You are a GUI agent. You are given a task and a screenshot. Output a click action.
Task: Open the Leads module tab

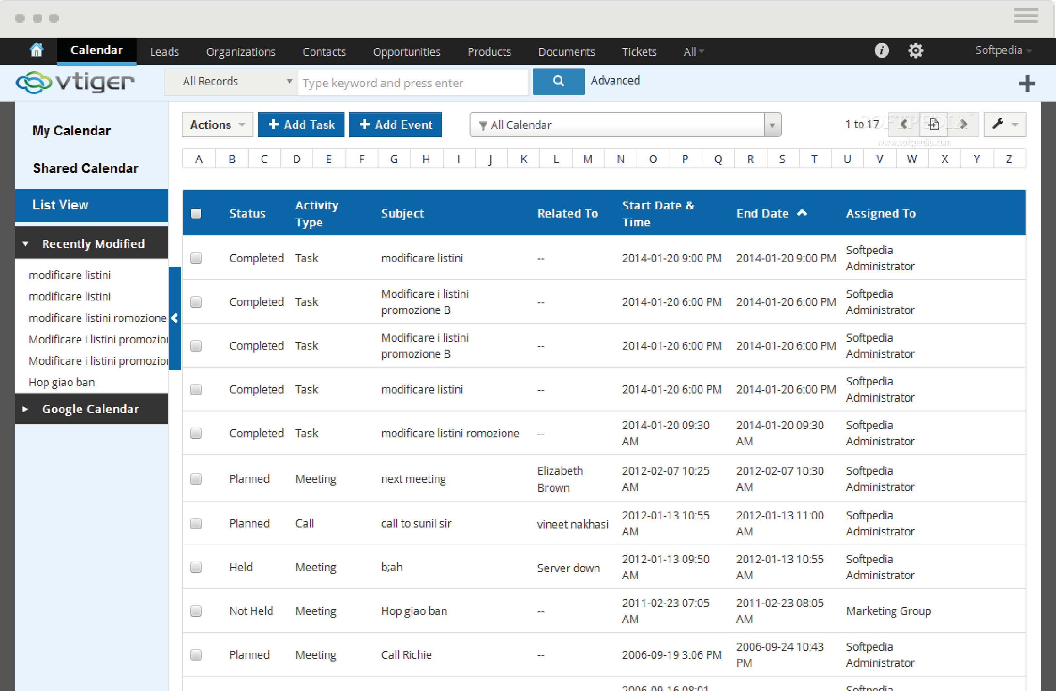(x=164, y=52)
